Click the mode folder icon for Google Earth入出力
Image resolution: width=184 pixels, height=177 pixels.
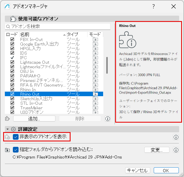(x=95, y=44)
